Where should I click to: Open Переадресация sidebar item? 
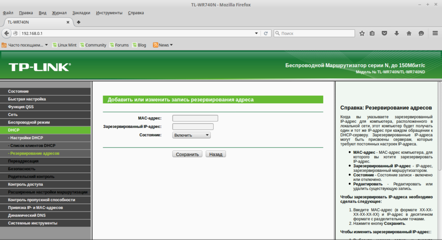click(45, 161)
